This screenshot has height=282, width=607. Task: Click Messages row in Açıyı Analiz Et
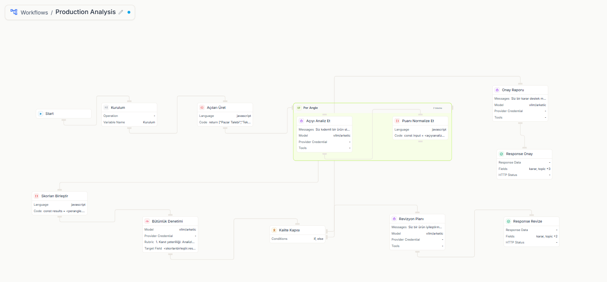pos(325,129)
